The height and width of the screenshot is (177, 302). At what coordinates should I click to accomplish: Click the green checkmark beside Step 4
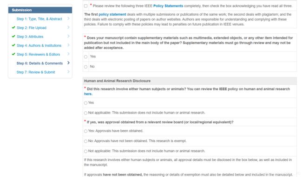(13, 45)
